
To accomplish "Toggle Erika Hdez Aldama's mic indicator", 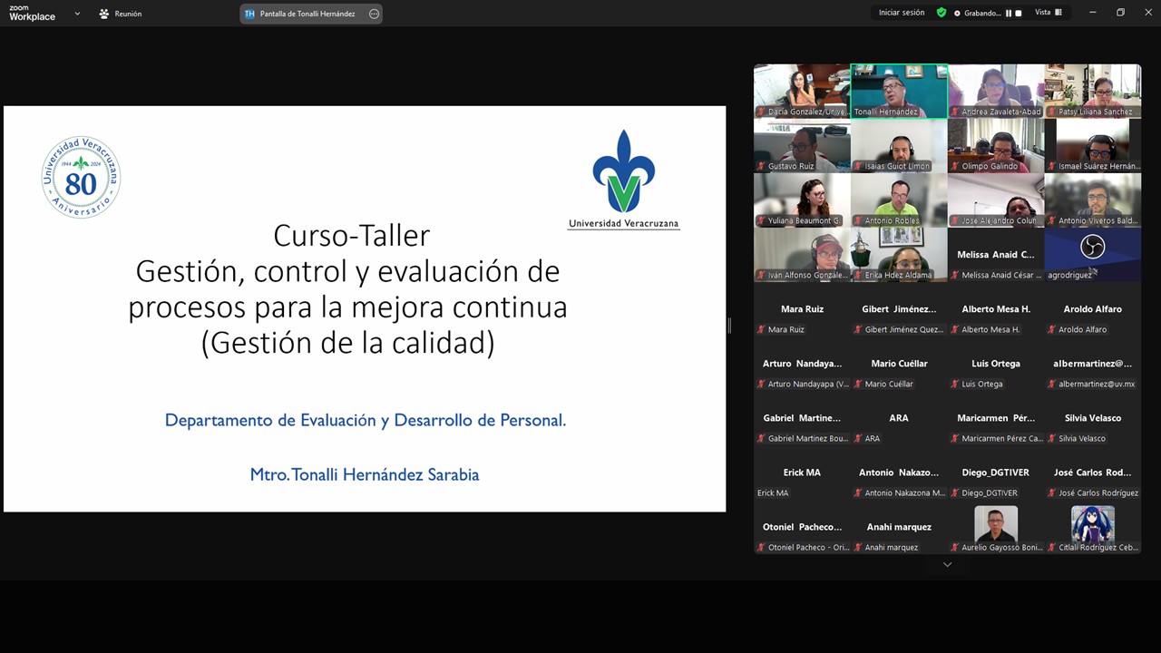I will click(858, 275).
